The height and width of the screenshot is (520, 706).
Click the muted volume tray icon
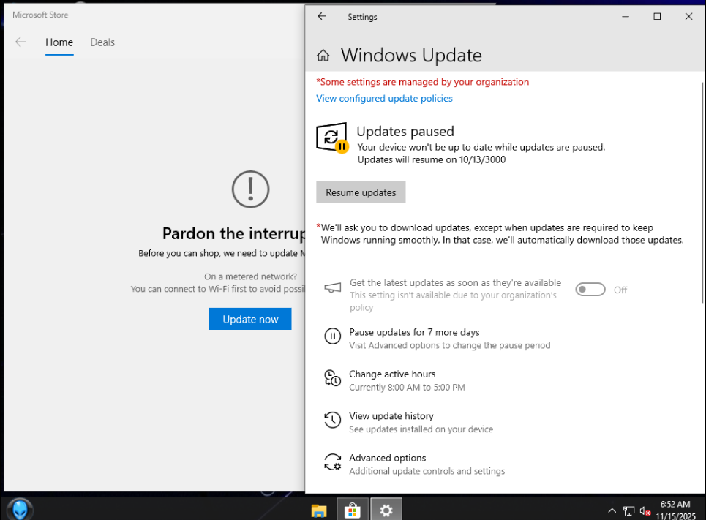(645, 511)
